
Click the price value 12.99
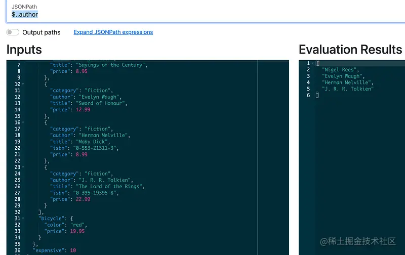(83, 110)
